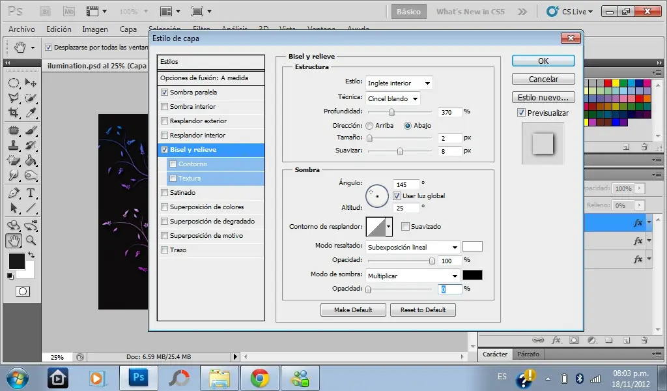Image resolution: width=667 pixels, height=391 pixels.
Task: Choose the Horizontal Type tool
Action: tap(30, 194)
